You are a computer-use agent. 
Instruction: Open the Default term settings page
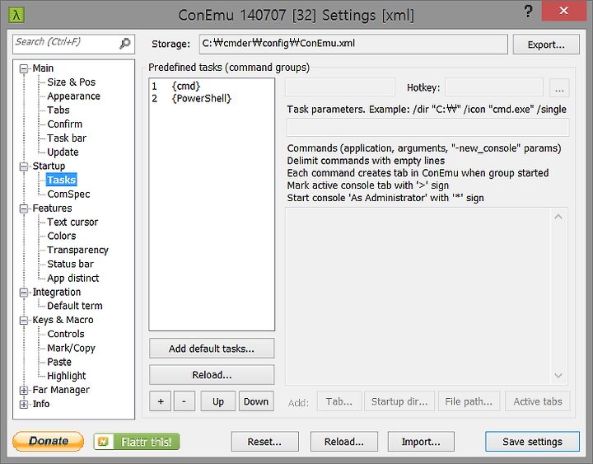pos(74,306)
